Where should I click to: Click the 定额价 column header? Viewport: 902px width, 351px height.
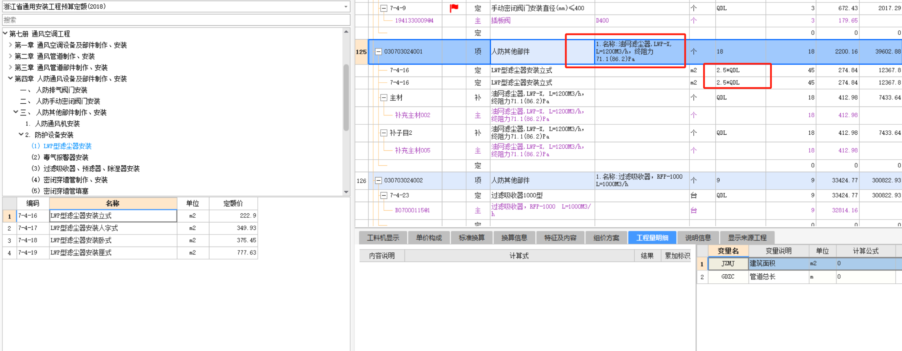pyautogui.click(x=233, y=203)
